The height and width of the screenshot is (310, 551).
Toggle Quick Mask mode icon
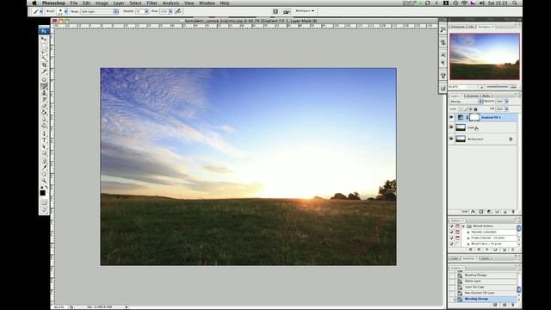(44, 203)
